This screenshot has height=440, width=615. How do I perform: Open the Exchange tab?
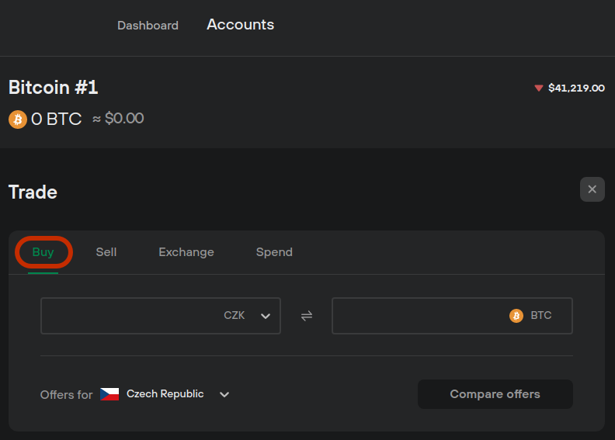pos(186,252)
